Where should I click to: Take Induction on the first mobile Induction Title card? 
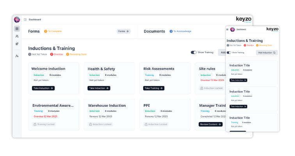tap(238, 80)
